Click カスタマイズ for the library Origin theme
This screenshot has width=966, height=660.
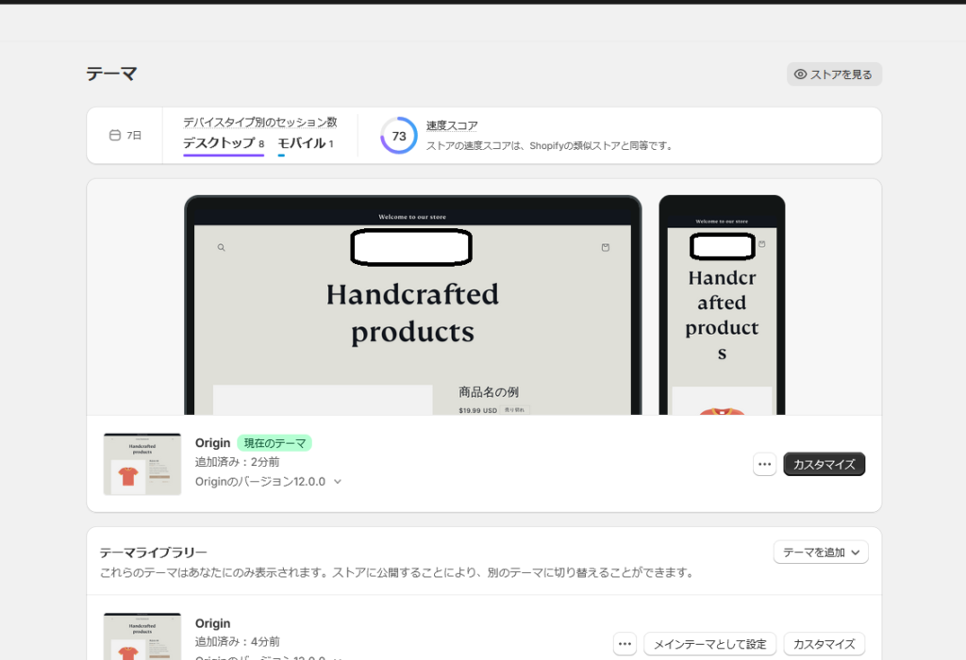click(824, 644)
